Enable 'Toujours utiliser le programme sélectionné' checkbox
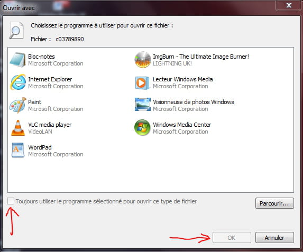The height and width of the screenshot is (252, 303). (11, 201)
